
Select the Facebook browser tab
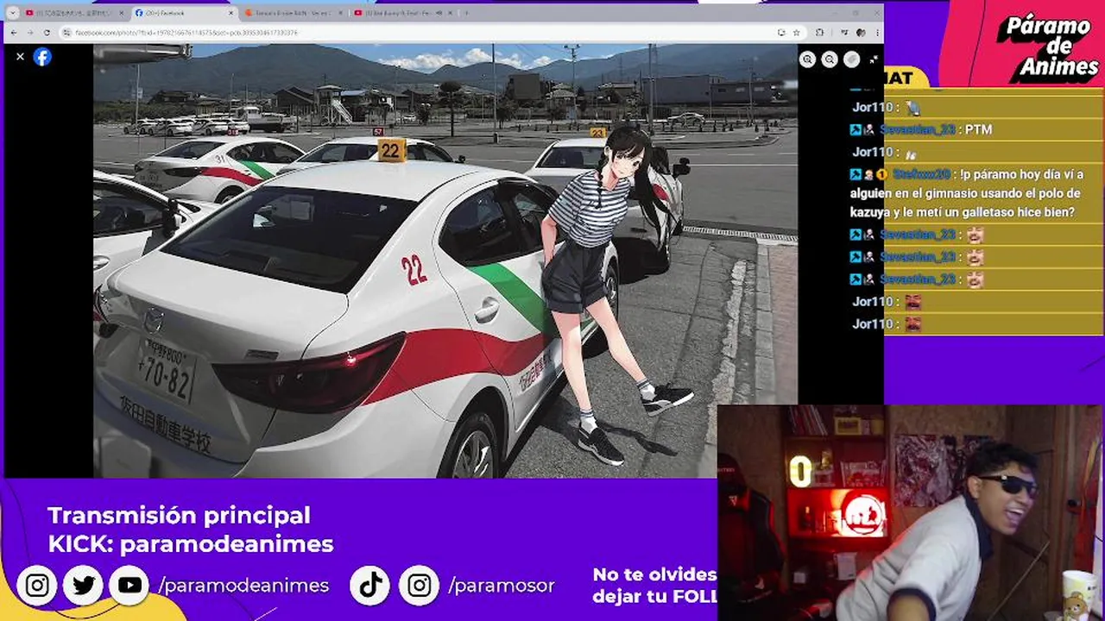(x=184, y=13)
